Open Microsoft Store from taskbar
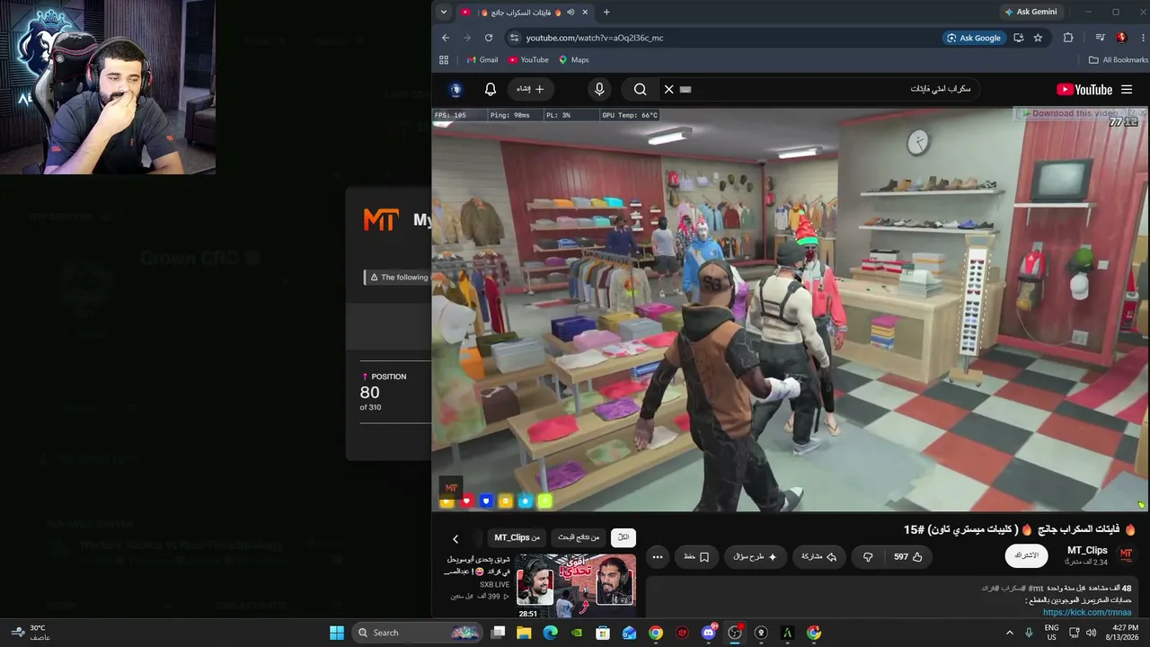This screenshot has width=1150, height=647. tap(603, 633)
